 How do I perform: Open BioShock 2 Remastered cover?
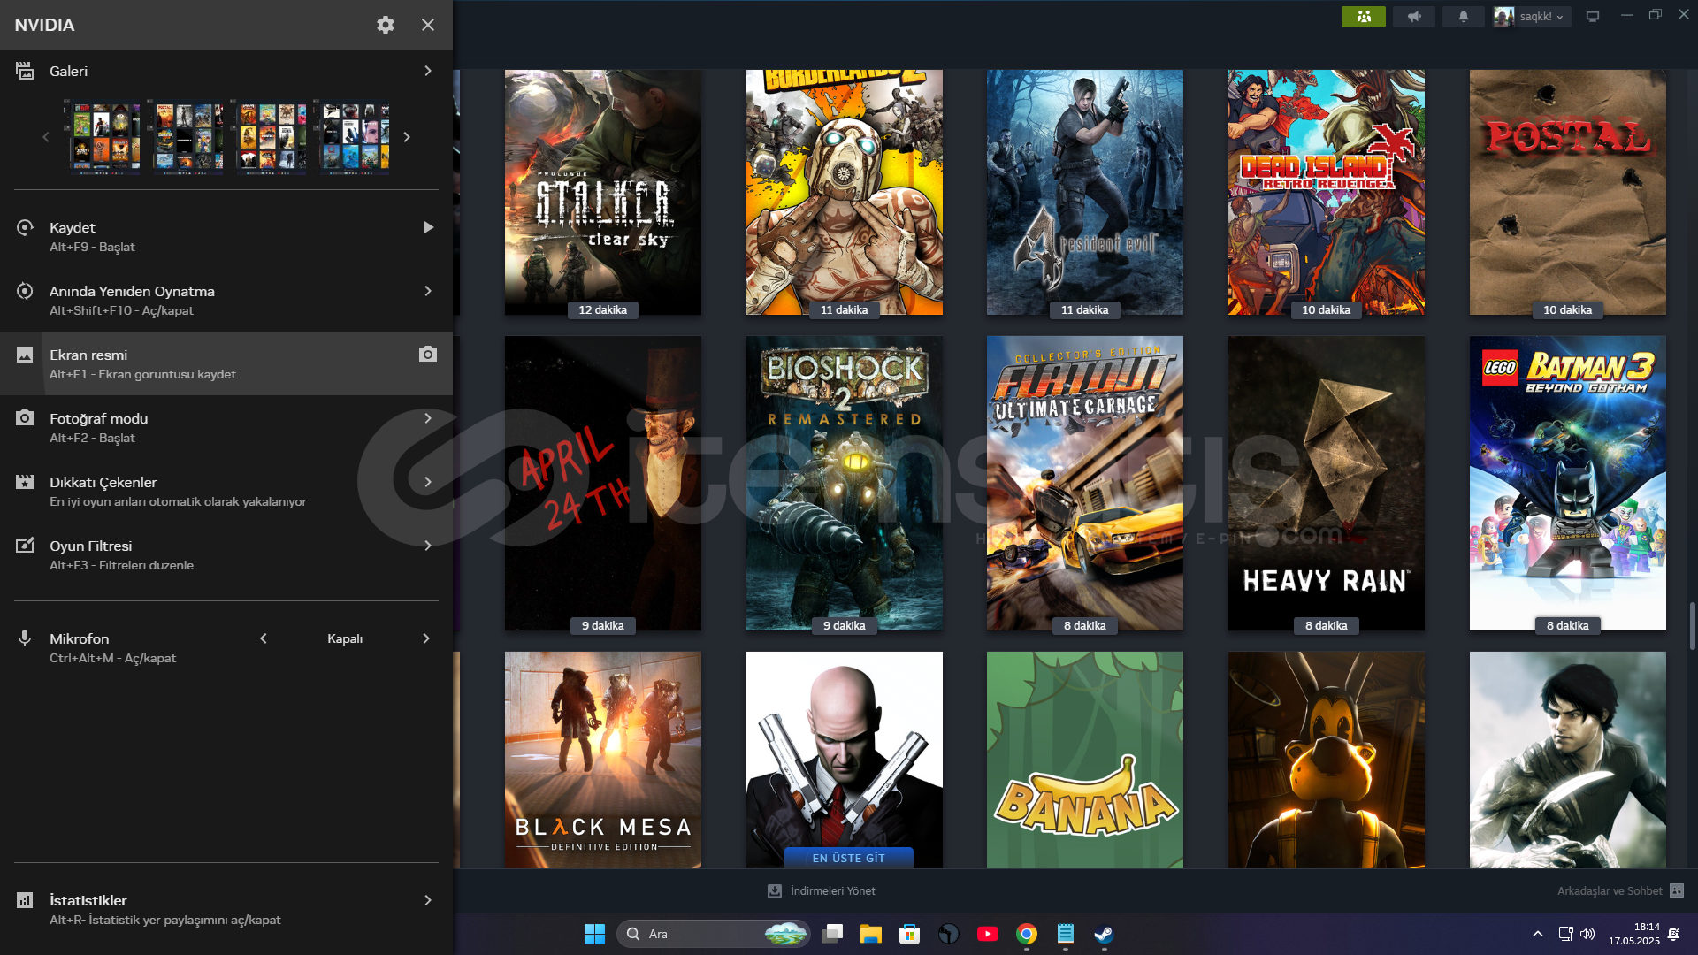pos(845,483)
